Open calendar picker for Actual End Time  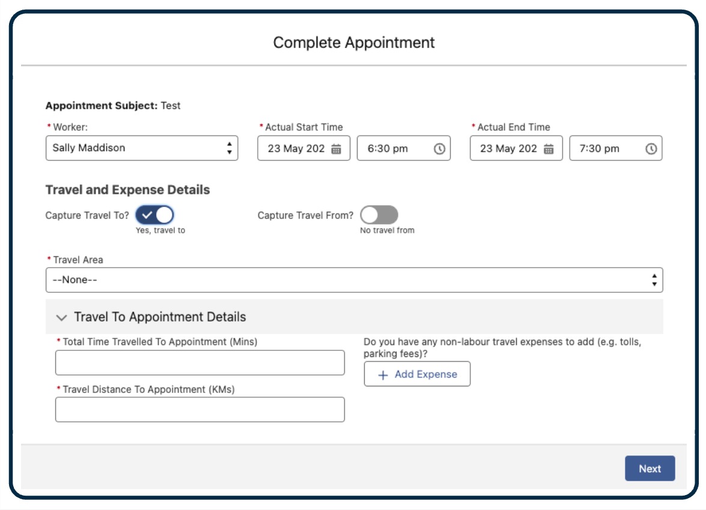[x=549, y=149]
